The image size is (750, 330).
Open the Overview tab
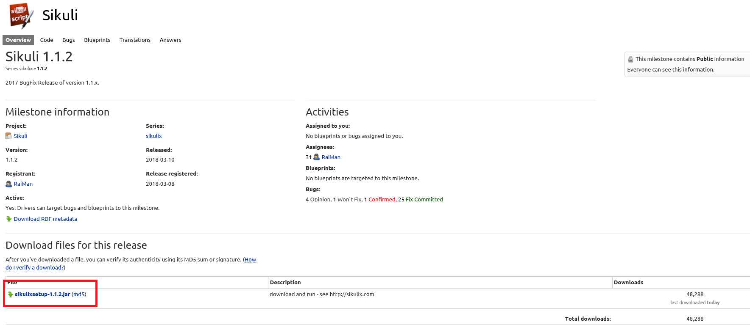(18, 40)
